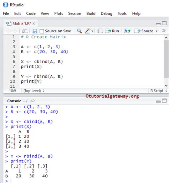Toggle the Source on Save checkbox
169x183 pixels.
(42, 31)
